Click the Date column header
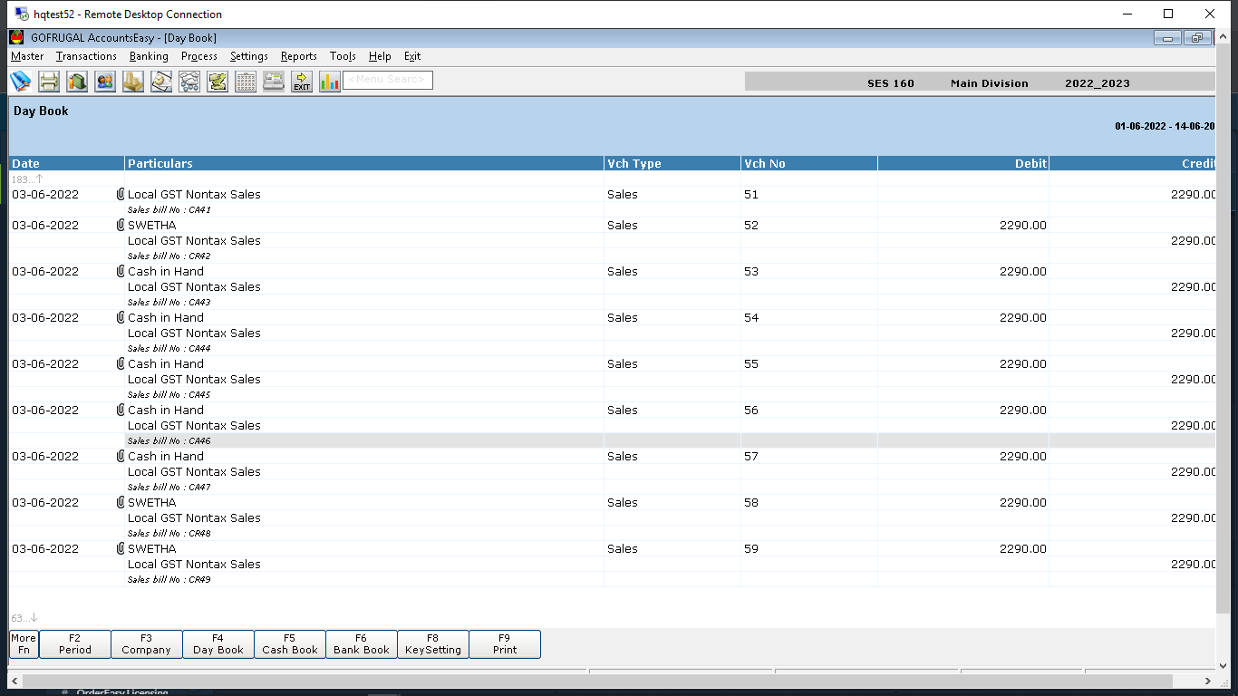 pyautogui.click(x=67, y=163)
